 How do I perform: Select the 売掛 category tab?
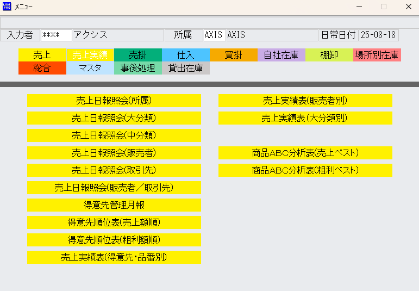click(x=137, y=55)
